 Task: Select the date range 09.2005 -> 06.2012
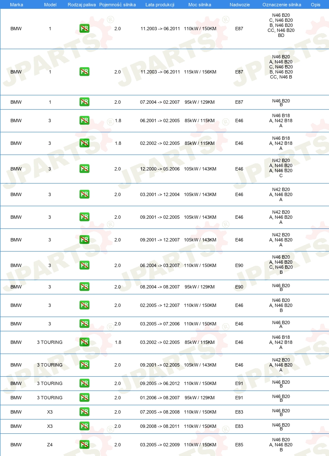click(160, 384)
